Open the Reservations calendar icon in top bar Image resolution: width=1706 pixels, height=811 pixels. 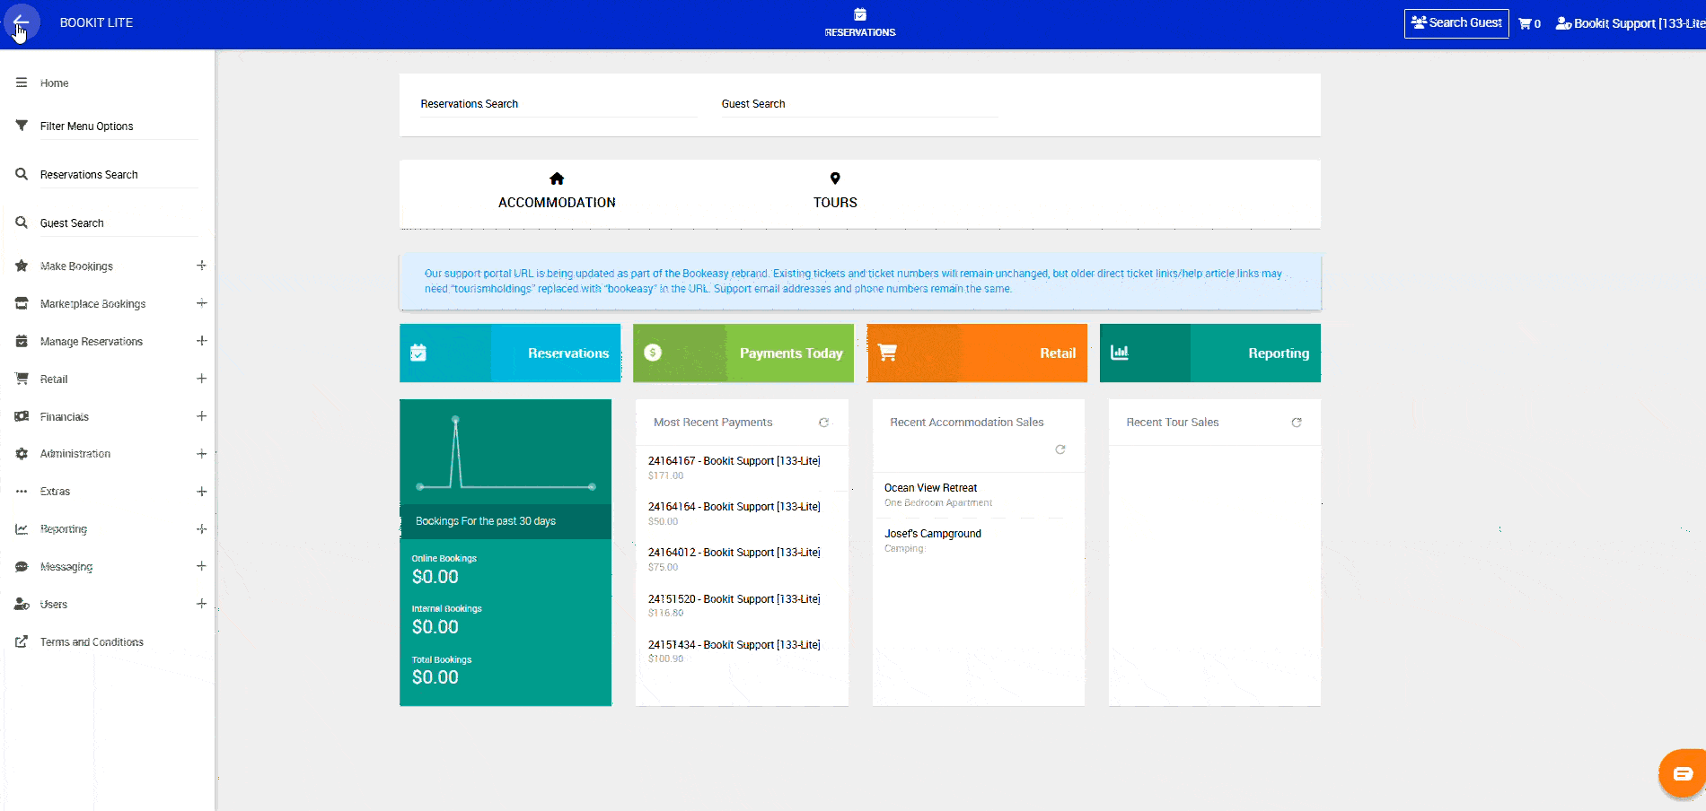tap(860, 14)
